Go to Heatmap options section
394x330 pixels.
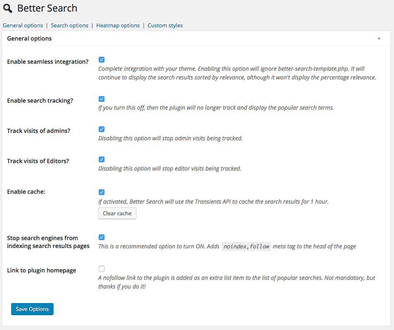[118, 25]
